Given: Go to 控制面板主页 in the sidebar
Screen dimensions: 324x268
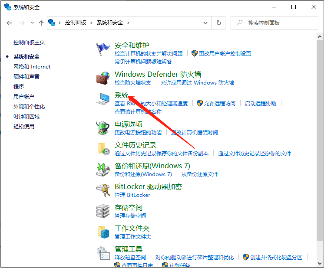Looking at the screenshot, I should 29,42.
